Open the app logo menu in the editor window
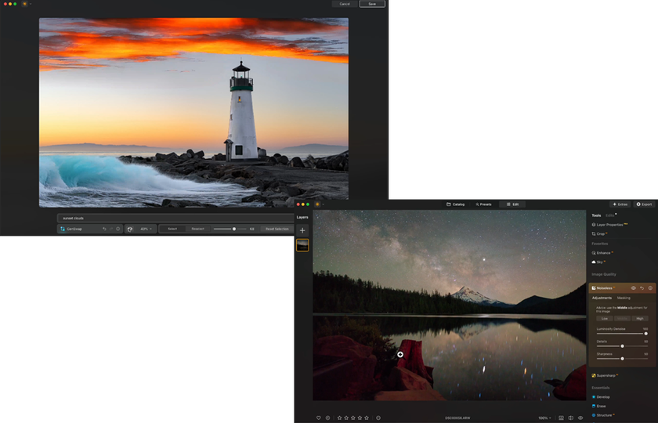The width and height of the screenshot is (658, 423). point(320,204)
